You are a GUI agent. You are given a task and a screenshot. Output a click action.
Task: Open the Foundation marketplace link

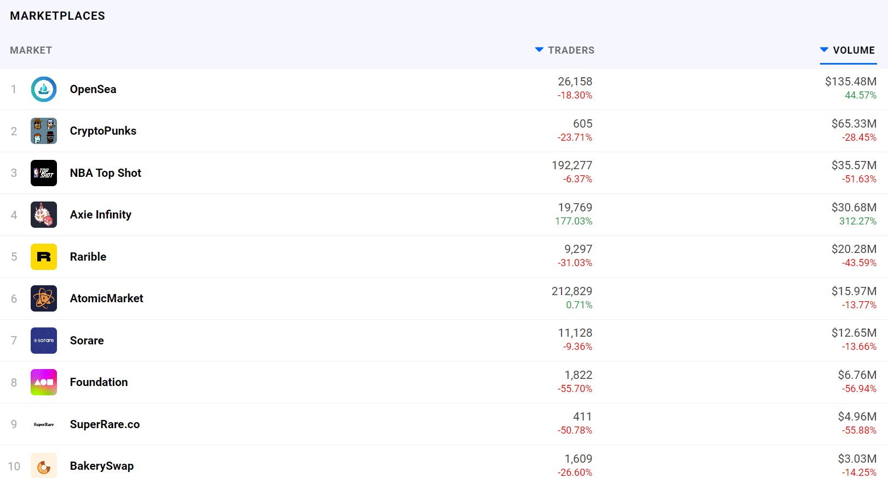pyautogui.click(x=99, y=382)
